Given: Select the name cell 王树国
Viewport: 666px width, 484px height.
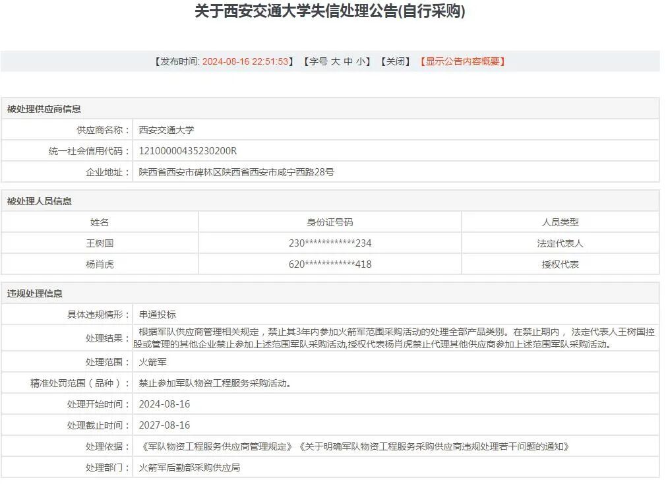Looking at the screenshot, I should [x=100, y=243].
